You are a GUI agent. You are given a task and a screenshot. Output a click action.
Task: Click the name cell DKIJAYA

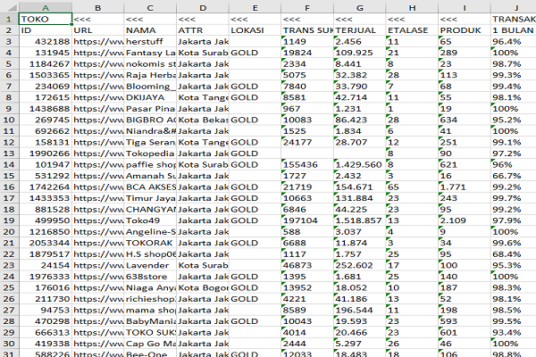pyautogui.click(x=150, y=97)
